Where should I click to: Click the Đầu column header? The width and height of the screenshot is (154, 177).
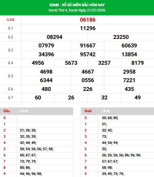click(x=7, y=111)
